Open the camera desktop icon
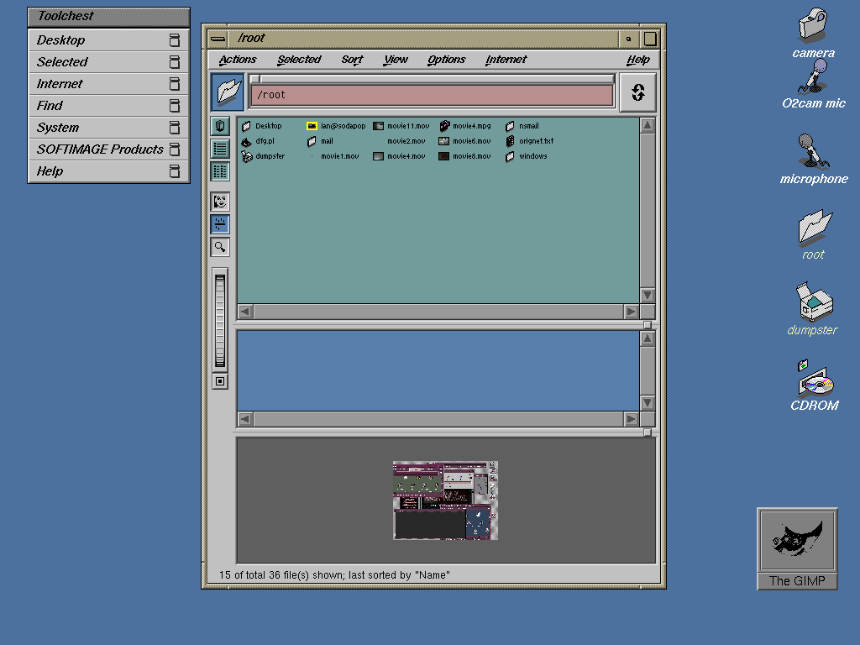Image resolution: width=860 pixels, height=645 pixels. 813,33
